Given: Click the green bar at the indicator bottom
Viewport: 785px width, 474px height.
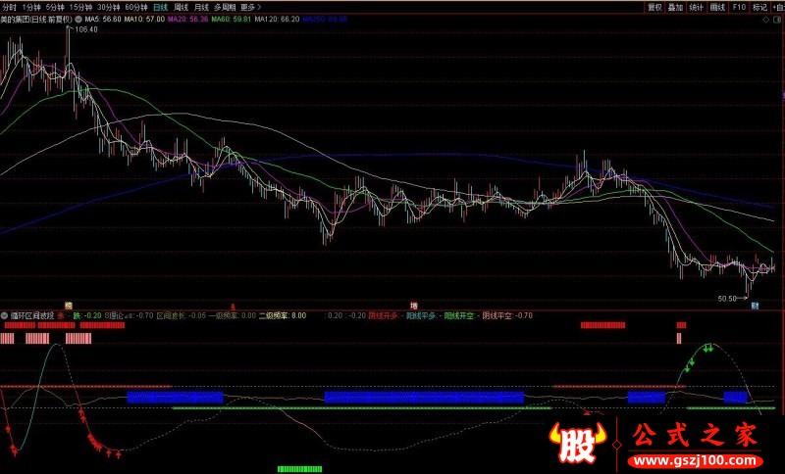Looking at the screenshot, I should click(x=299, y=469).
